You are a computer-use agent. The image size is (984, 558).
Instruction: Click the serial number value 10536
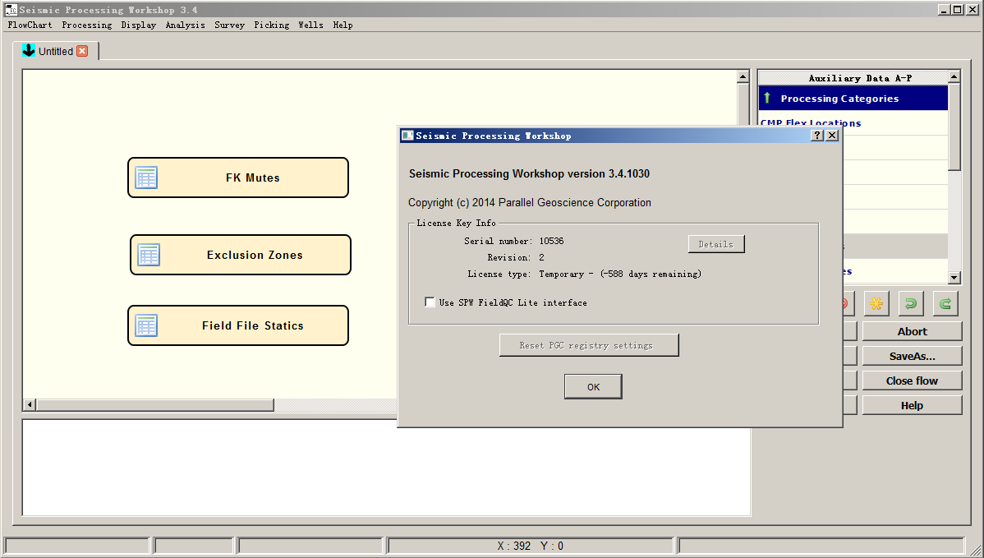pyautogui.click(x=551, y=241)
